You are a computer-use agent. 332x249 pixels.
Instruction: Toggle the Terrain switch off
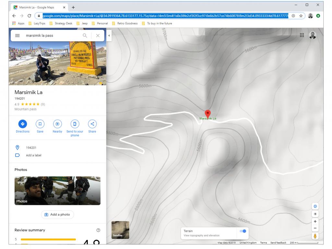click(x=243, y=231)
